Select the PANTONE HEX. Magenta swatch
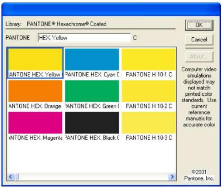Viewport: 222px width, 187px height. pos(35,126)
